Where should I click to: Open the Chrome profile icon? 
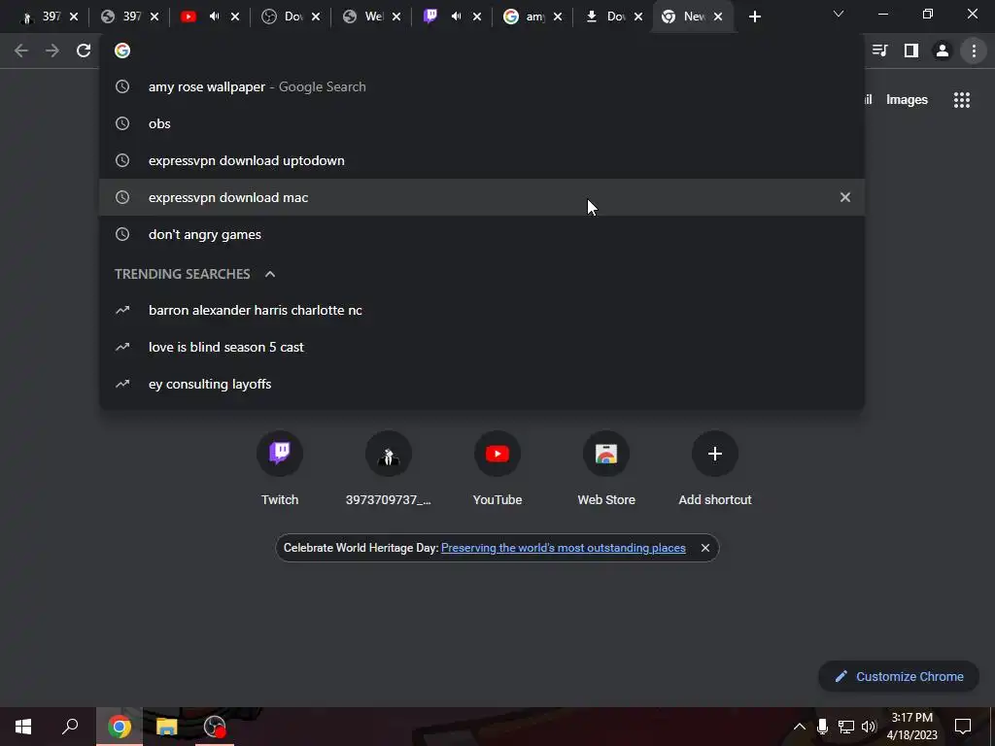943,51
